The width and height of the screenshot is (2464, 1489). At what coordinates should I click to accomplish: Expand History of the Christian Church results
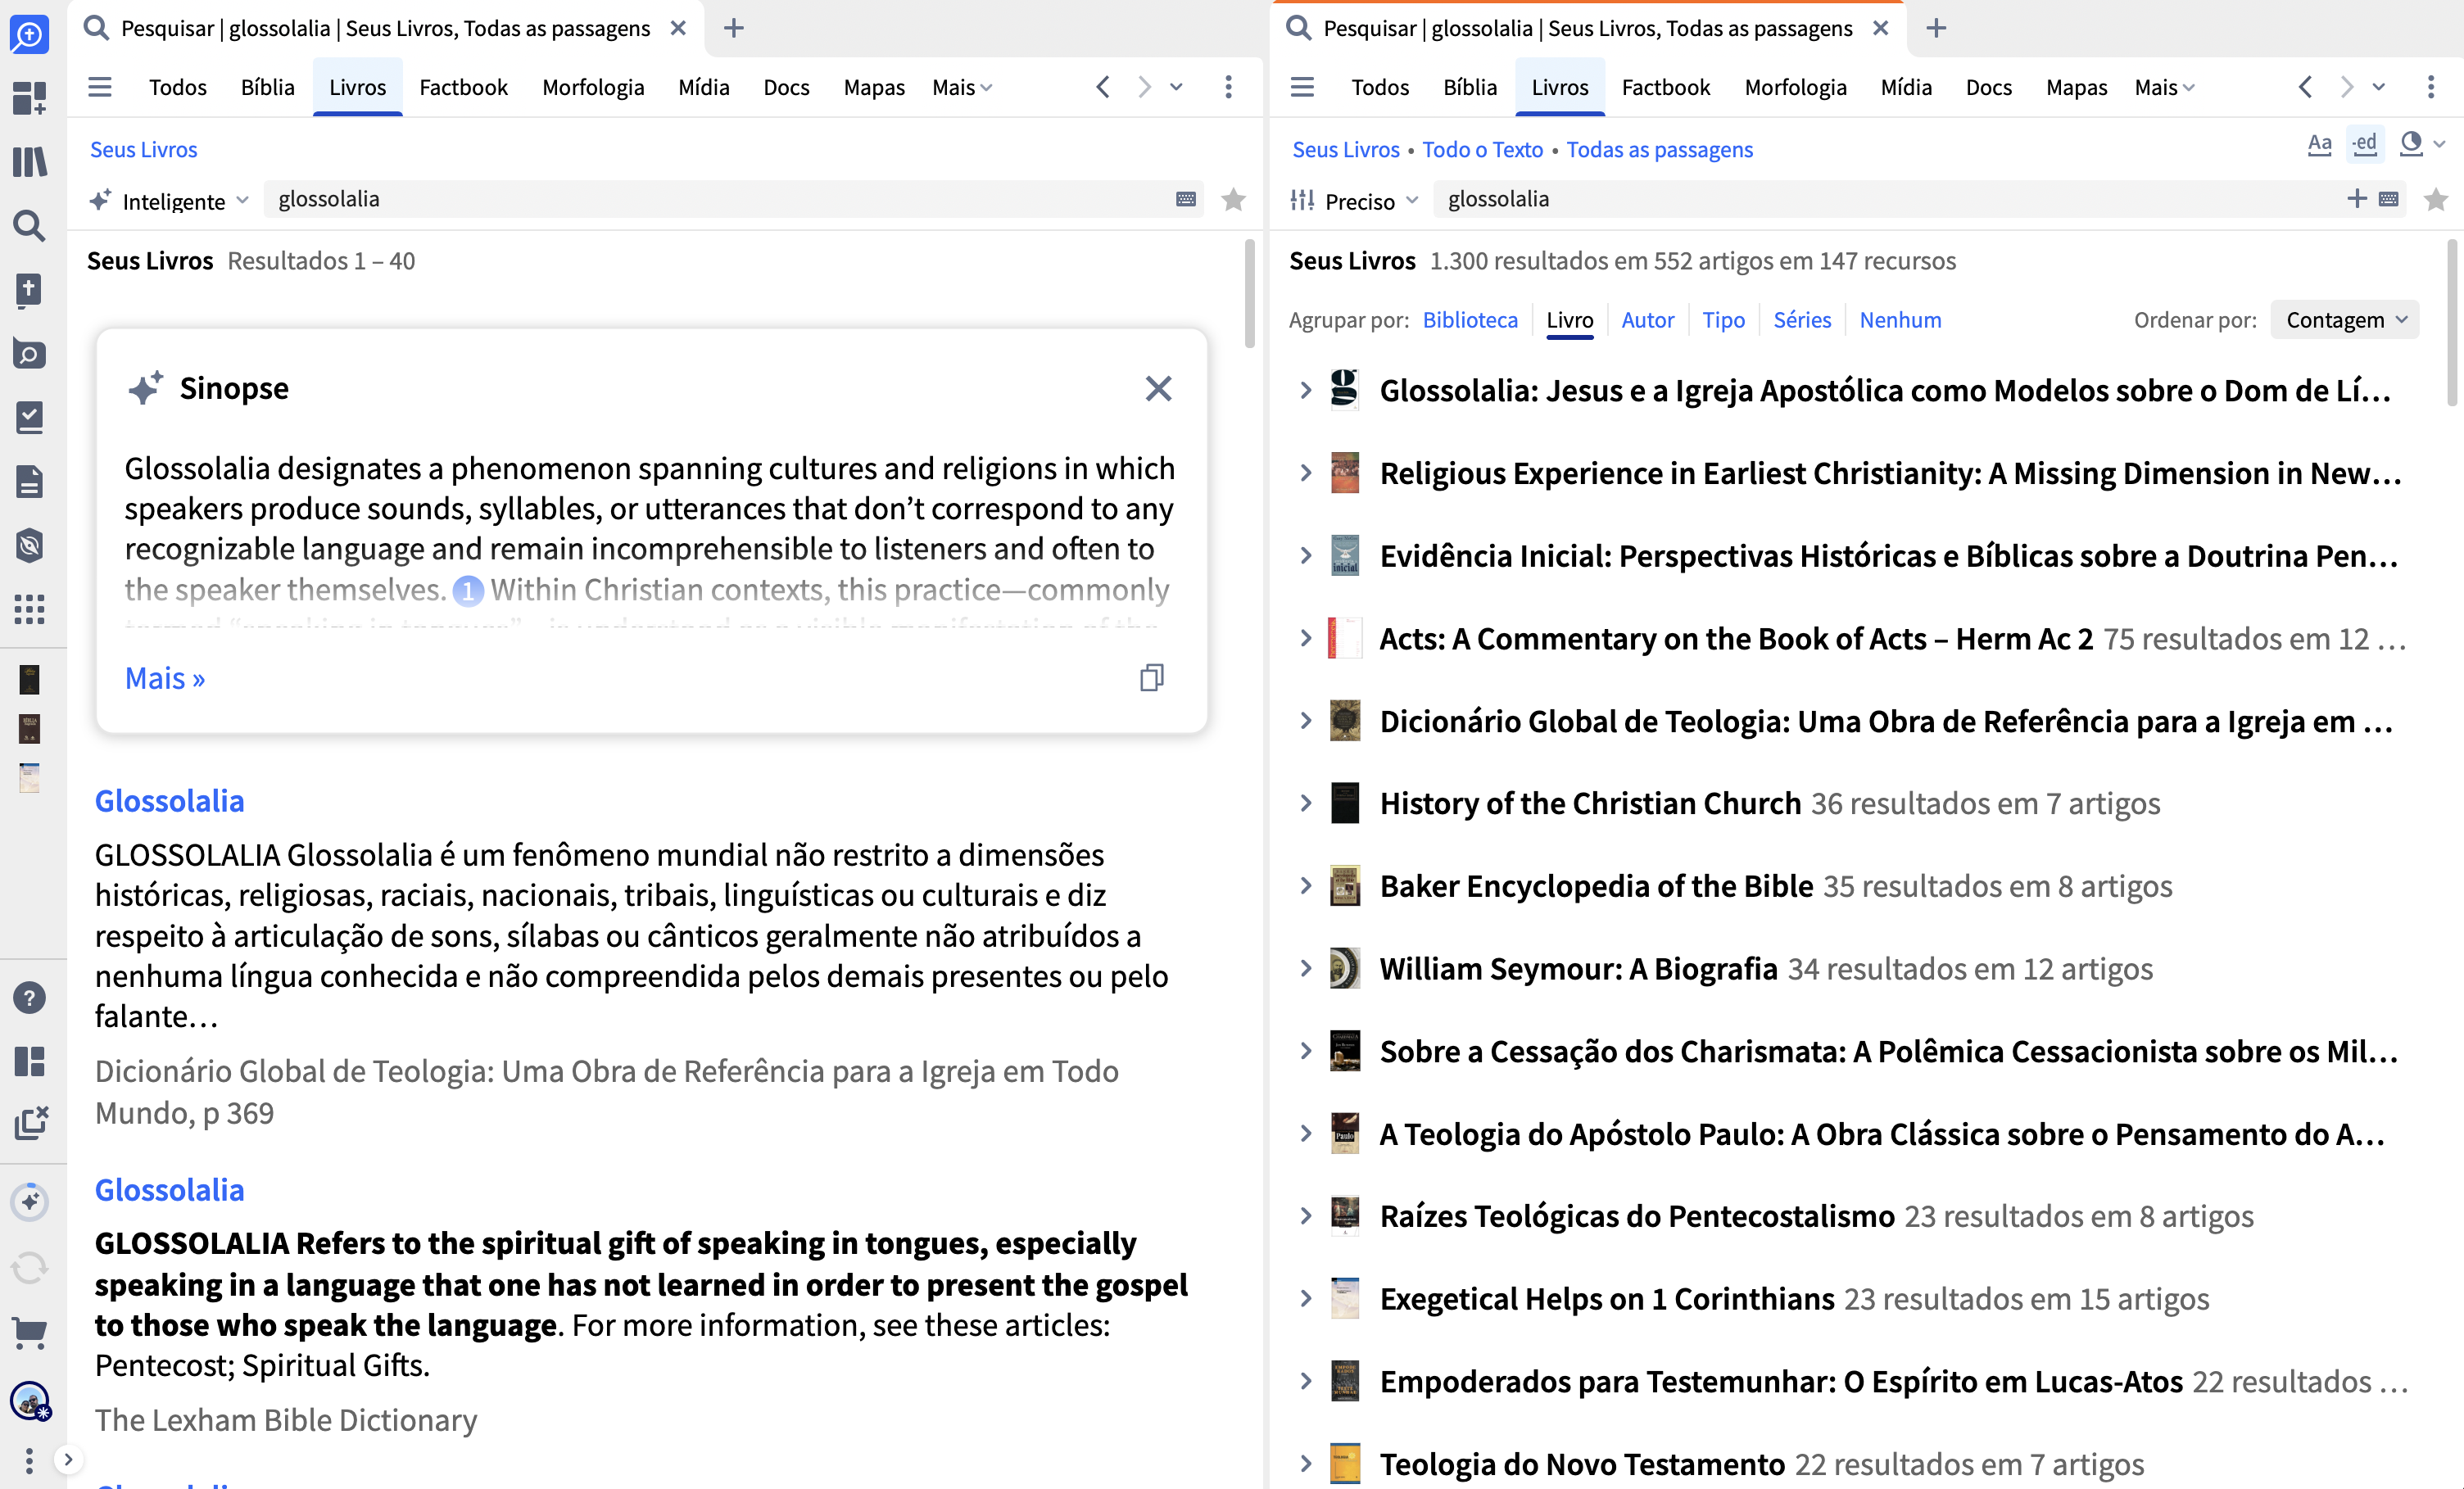[x=1304, y=803]
